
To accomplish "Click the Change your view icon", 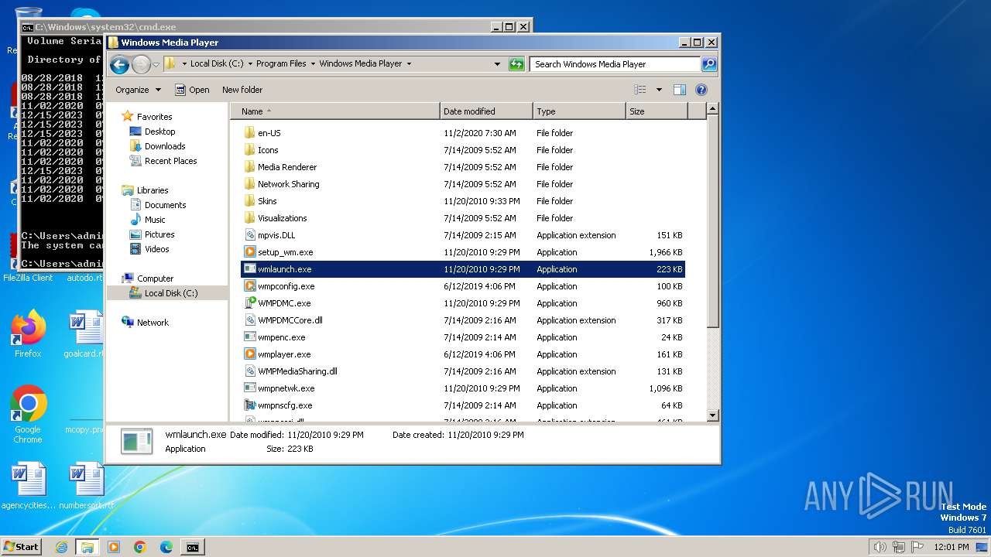I will (640, 90).
